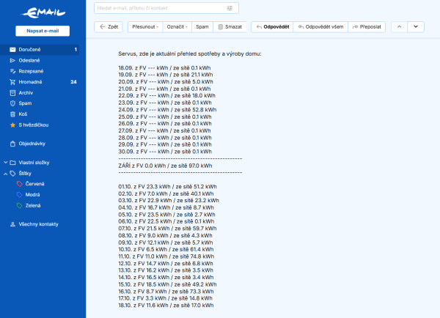Click the 24.09. line with 52.8 kWh
Viewport: 440px width, 318px height.
[167, 110]
